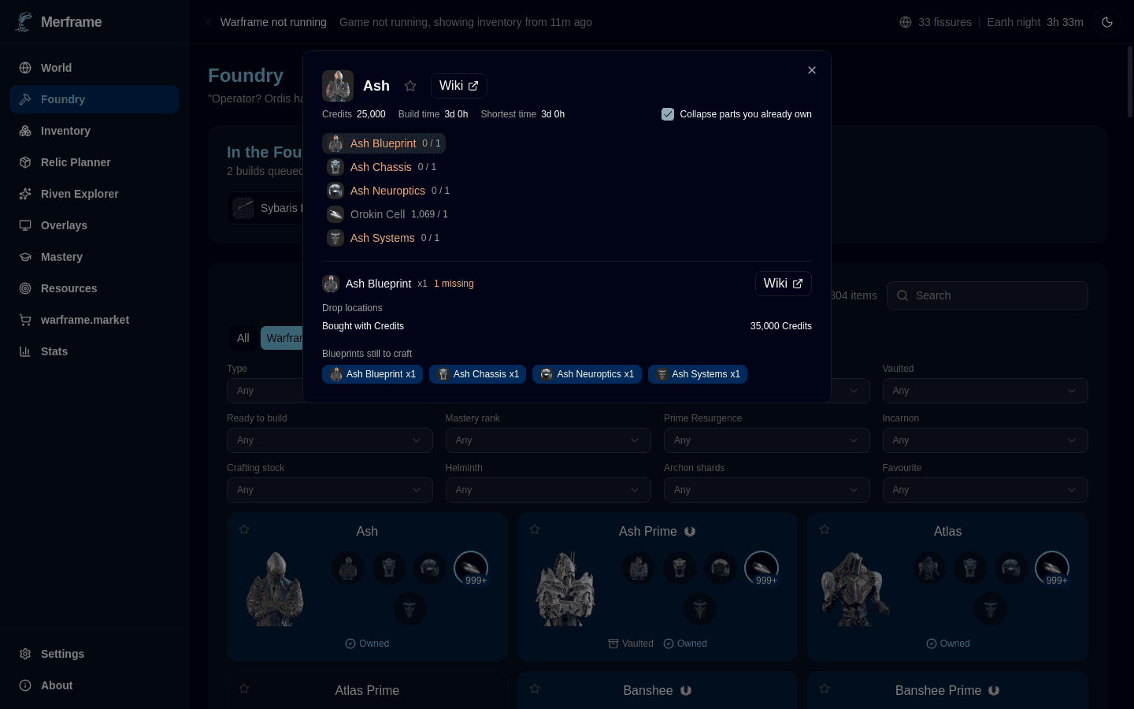Select Ash Chassis part row
The image size is (1134, 709).
pos(381,167)
